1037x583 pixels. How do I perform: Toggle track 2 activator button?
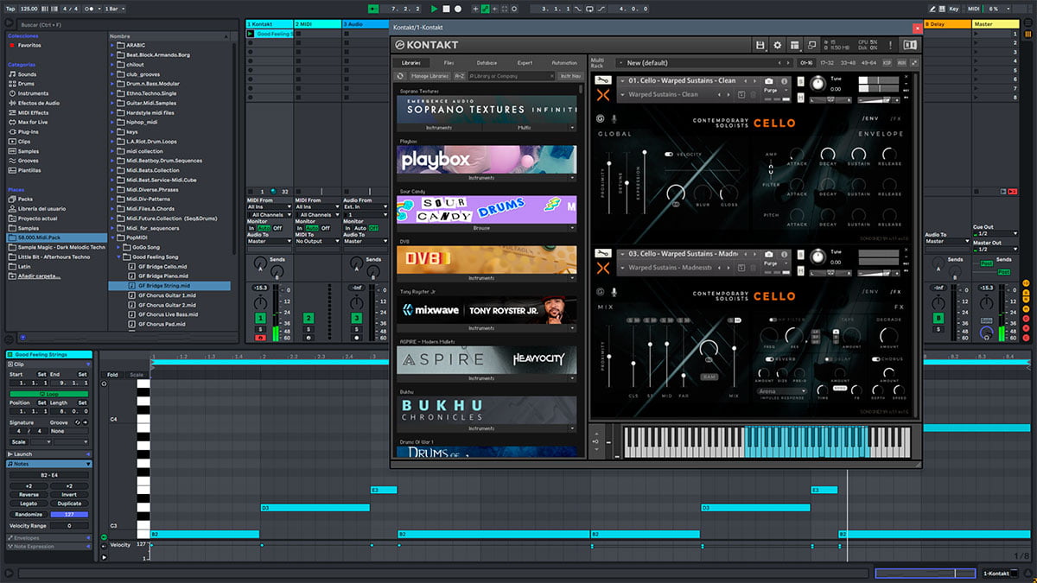point(309,319)
